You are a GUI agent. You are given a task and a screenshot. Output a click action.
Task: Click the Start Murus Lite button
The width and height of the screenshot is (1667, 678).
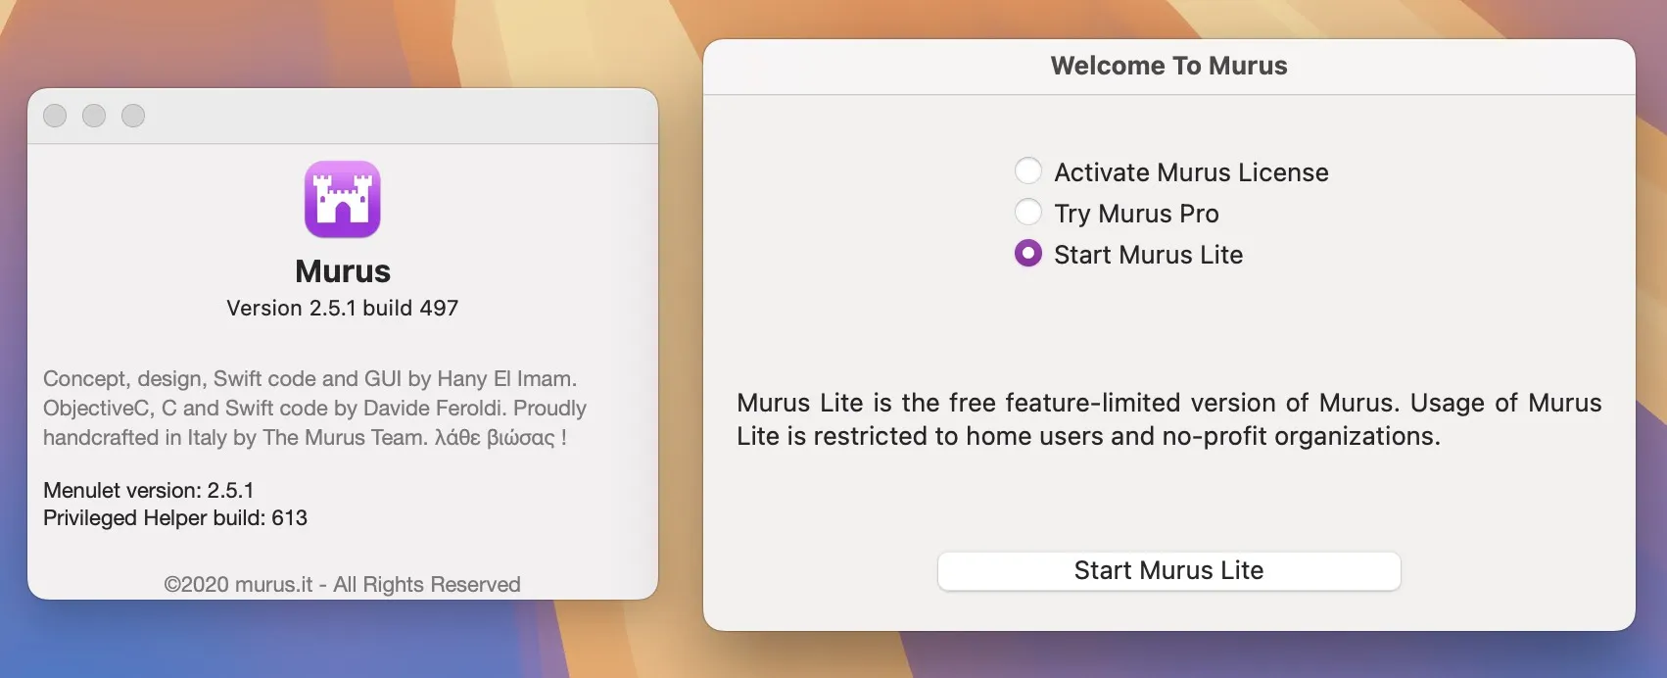coord(1168,570)
